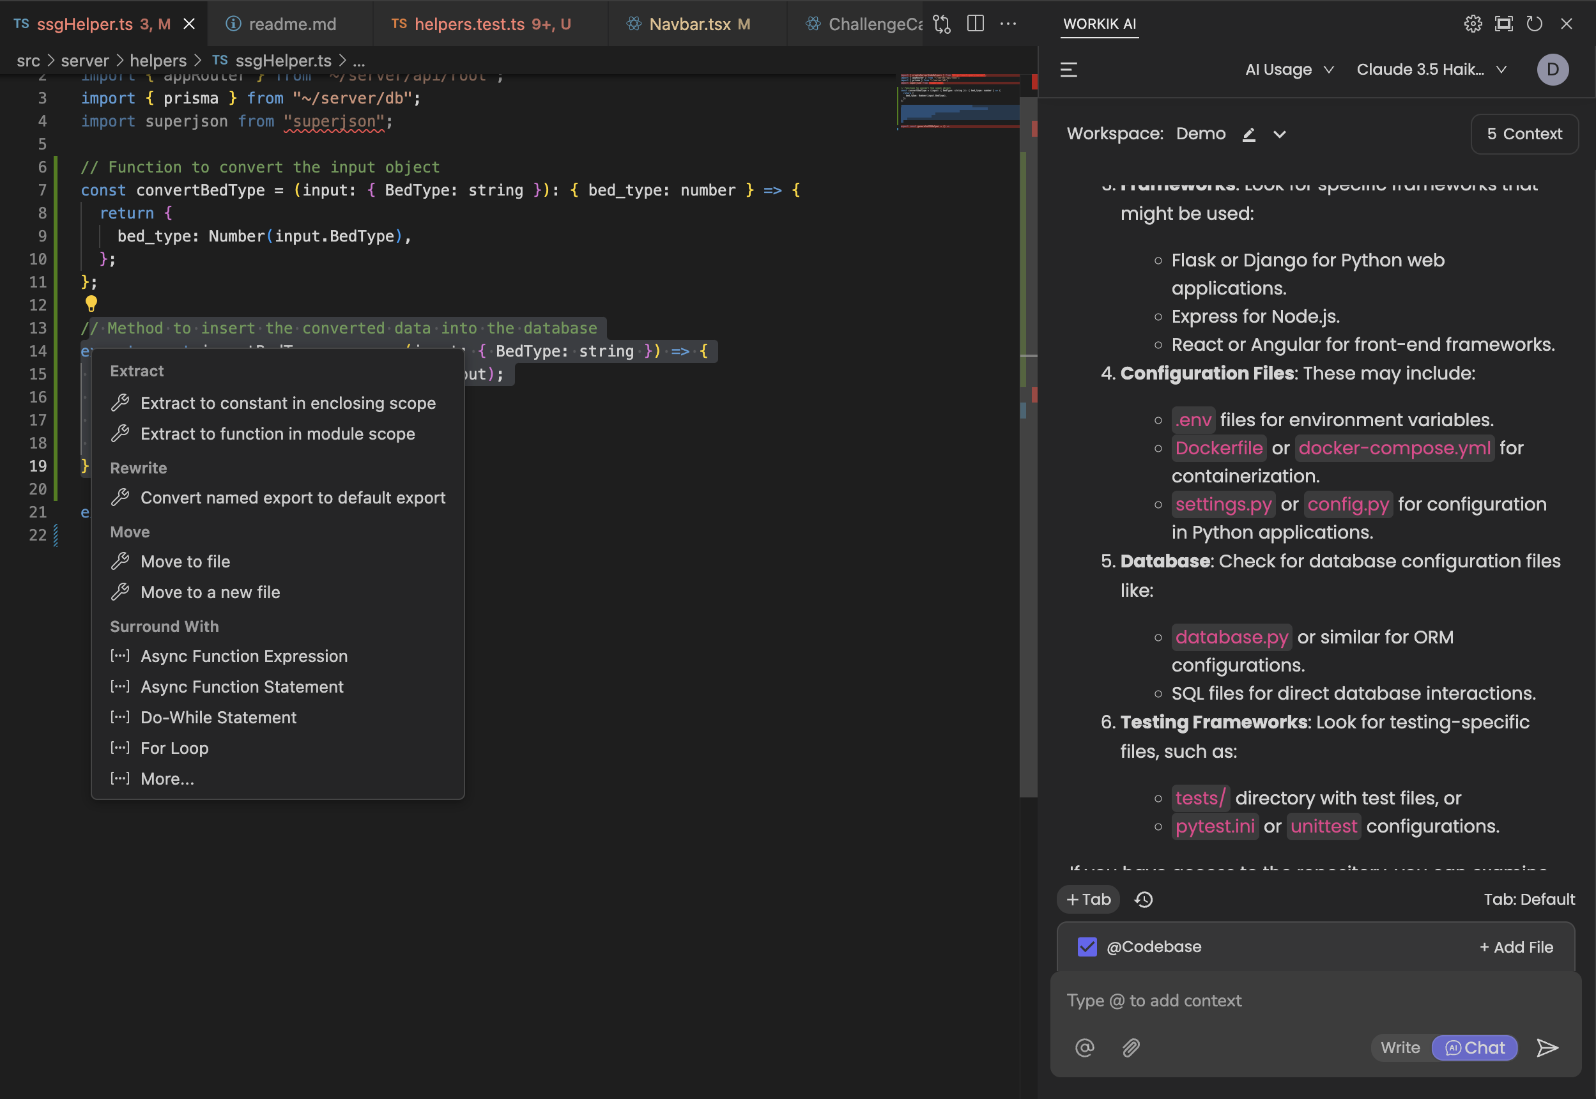
Task: Click convertBedType function name on line 7
Action: click(x=201, y=190)
